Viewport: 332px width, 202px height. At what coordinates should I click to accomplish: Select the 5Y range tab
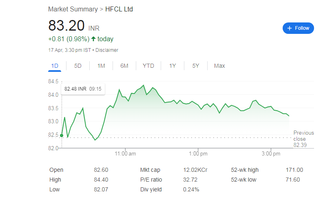196,66
